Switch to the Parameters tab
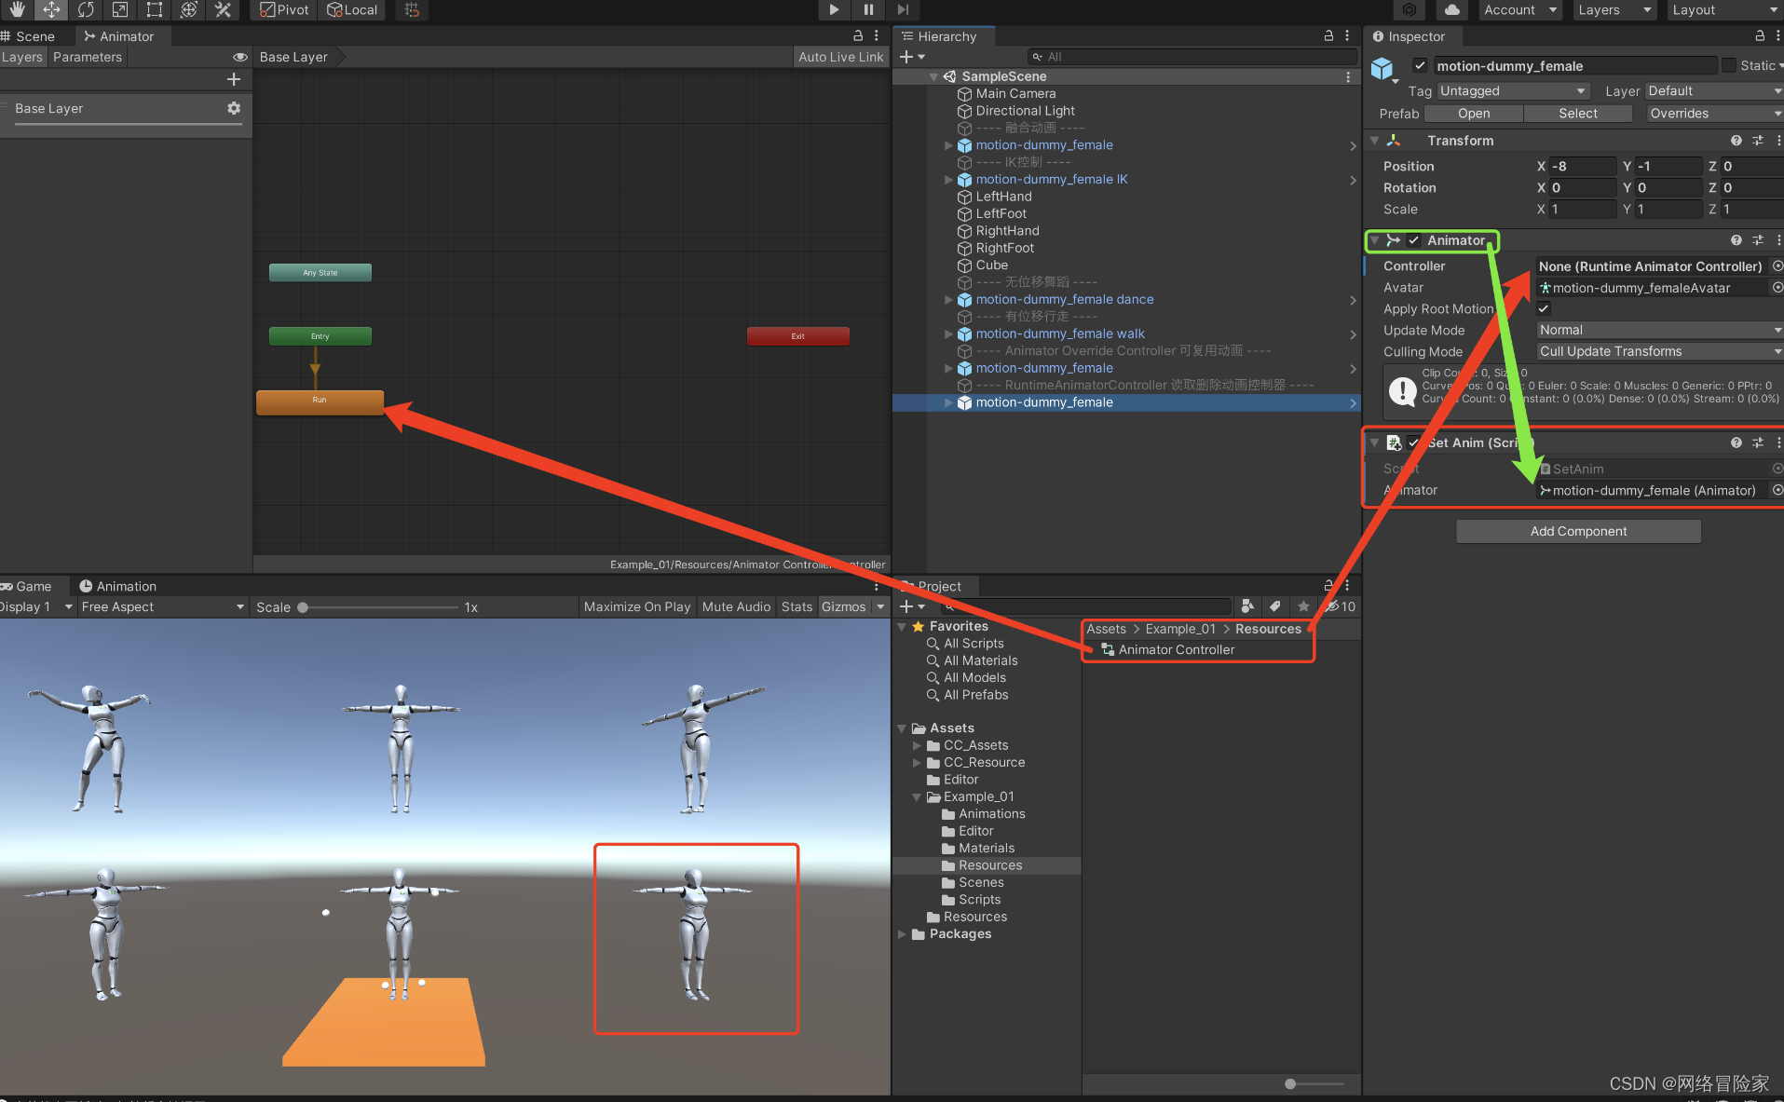The height and width of the screenshot is (1102, 1784). (88, 57)
